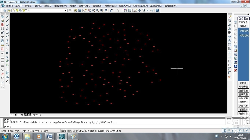Open Word from the taskbar
This screenshot has width=250, height=140.
pyautogui.click(x=50, y=136)
